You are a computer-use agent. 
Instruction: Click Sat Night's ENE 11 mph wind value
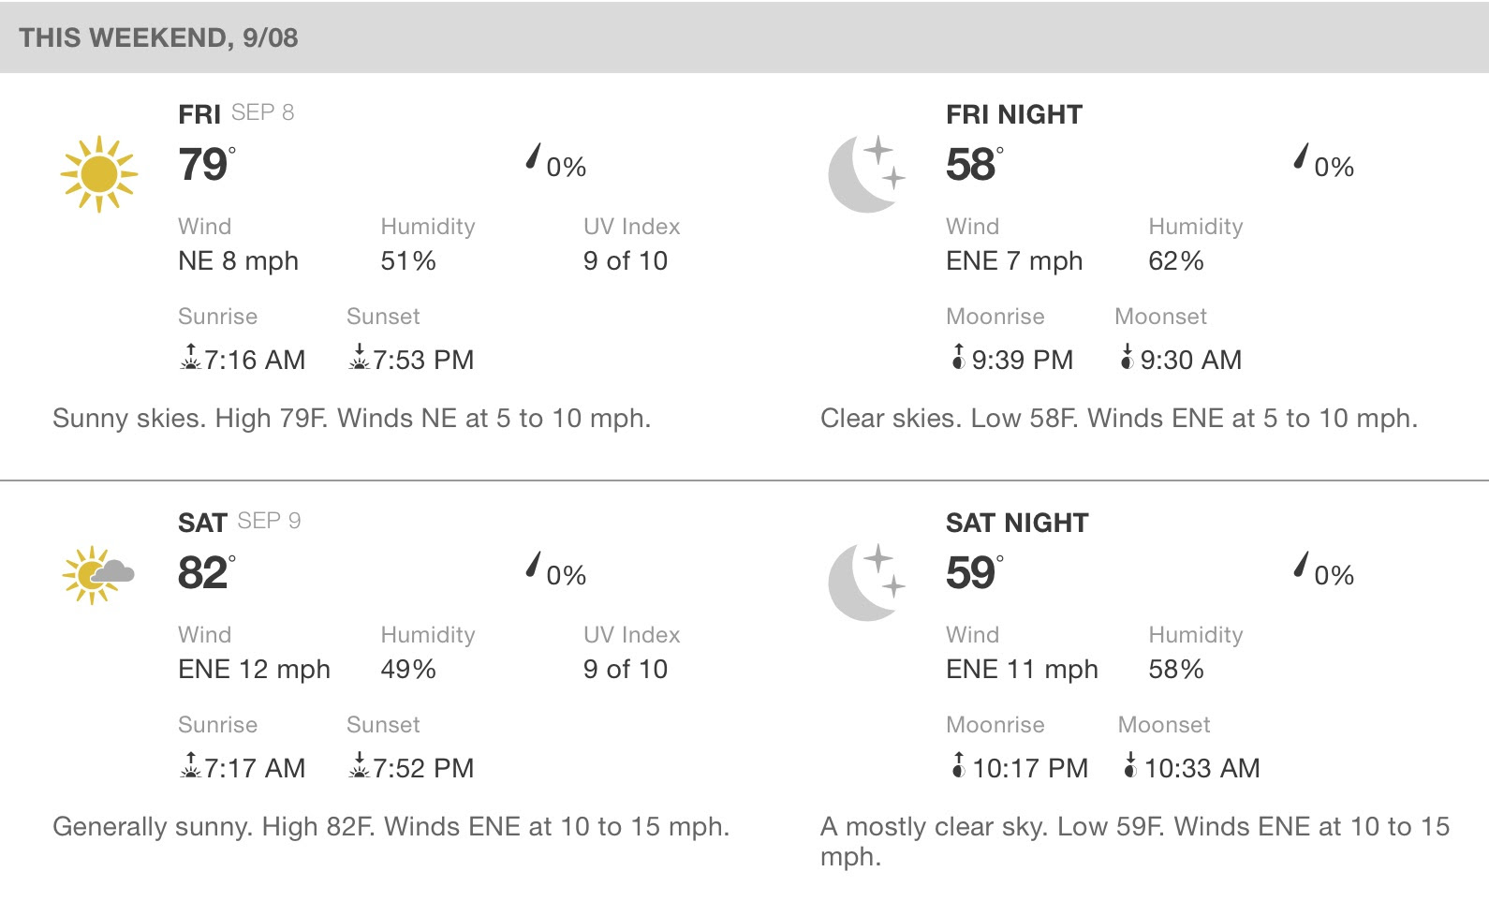(x=1022, y=669)
